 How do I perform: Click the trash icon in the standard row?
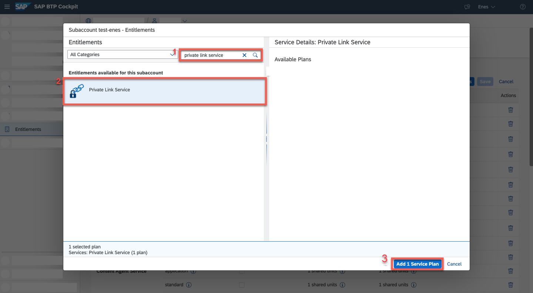click(510, 285)
